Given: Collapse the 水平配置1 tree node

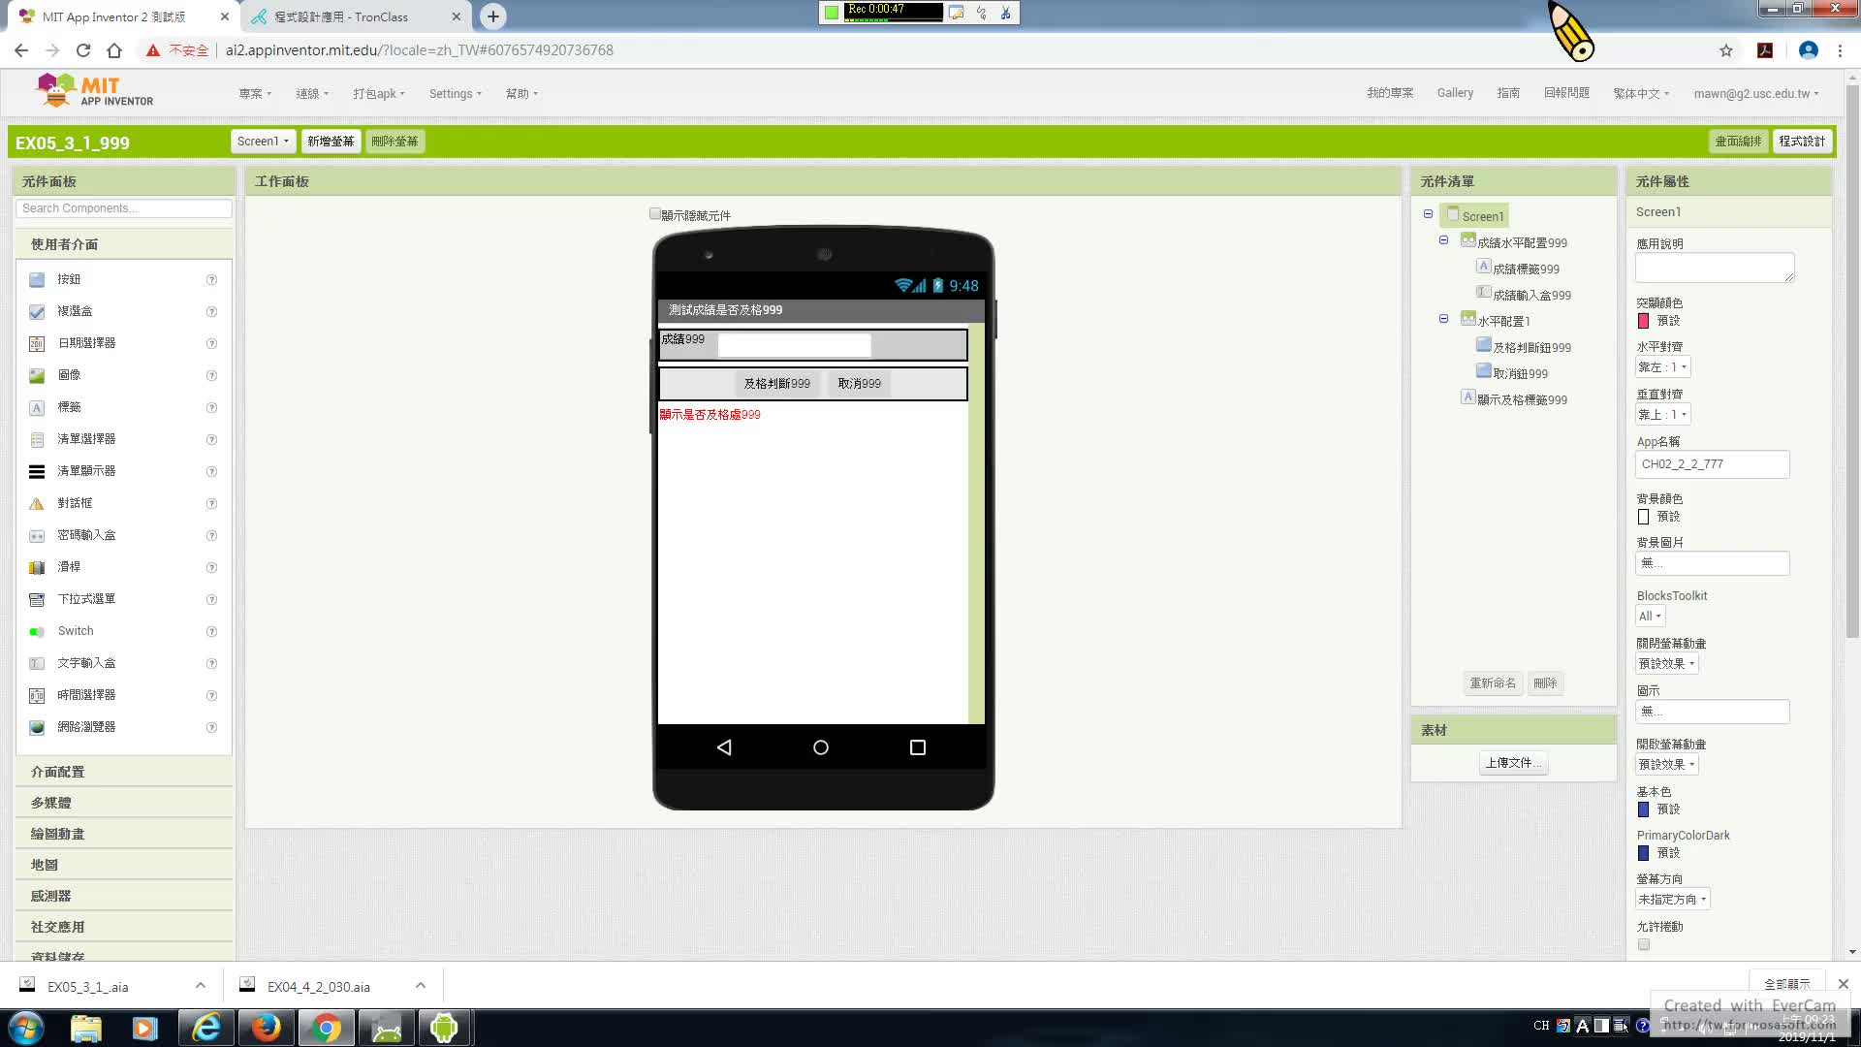Looking at the screenshot, I should [1443, 319].
